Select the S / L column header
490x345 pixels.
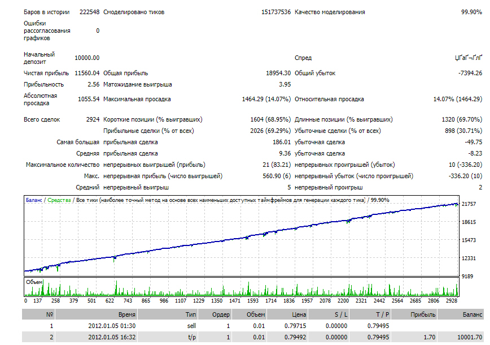point(329,314)
